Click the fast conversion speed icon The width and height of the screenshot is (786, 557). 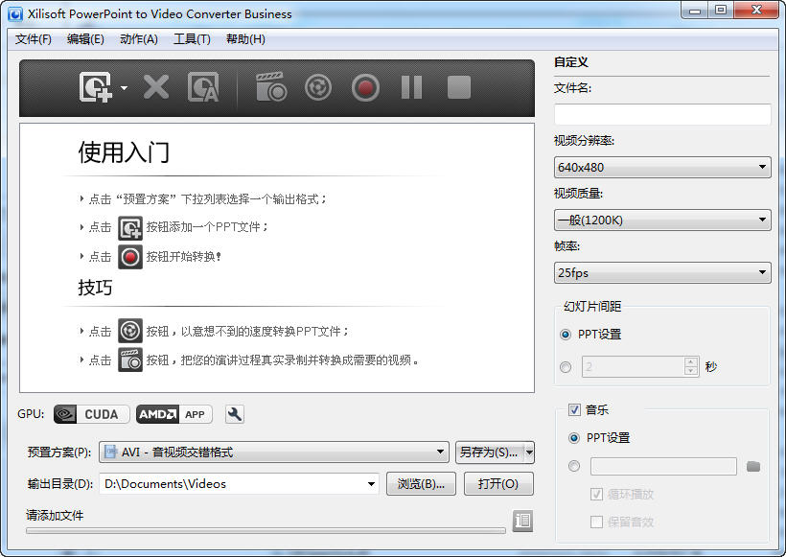point(317,87)
